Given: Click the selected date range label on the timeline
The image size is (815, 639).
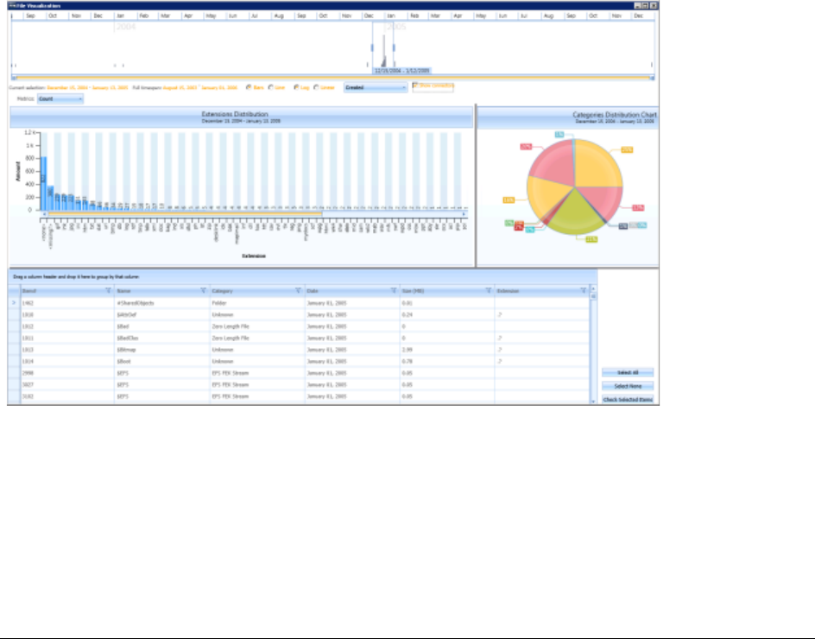Looking at the screenshot, I should point(402,70).
